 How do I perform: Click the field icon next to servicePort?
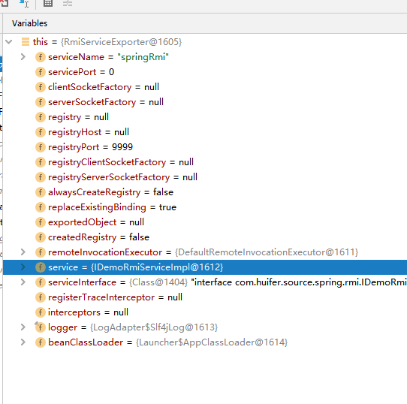pos(41,72)
